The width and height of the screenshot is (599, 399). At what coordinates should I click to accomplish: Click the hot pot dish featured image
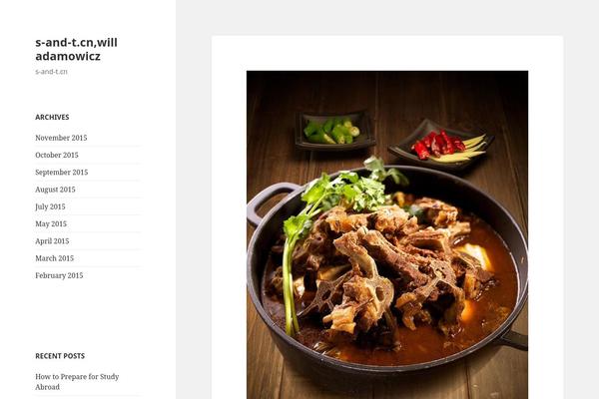[387, 234]
